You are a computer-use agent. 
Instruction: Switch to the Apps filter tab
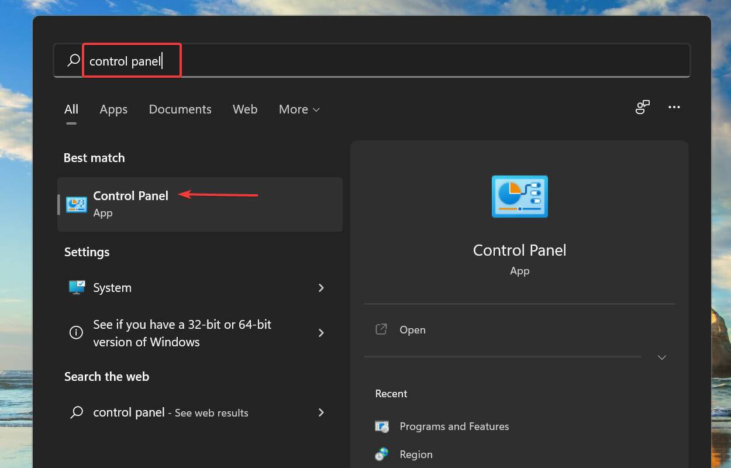point(113,109)
